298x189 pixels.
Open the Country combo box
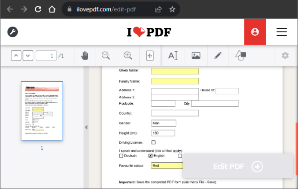click(175, 113)
